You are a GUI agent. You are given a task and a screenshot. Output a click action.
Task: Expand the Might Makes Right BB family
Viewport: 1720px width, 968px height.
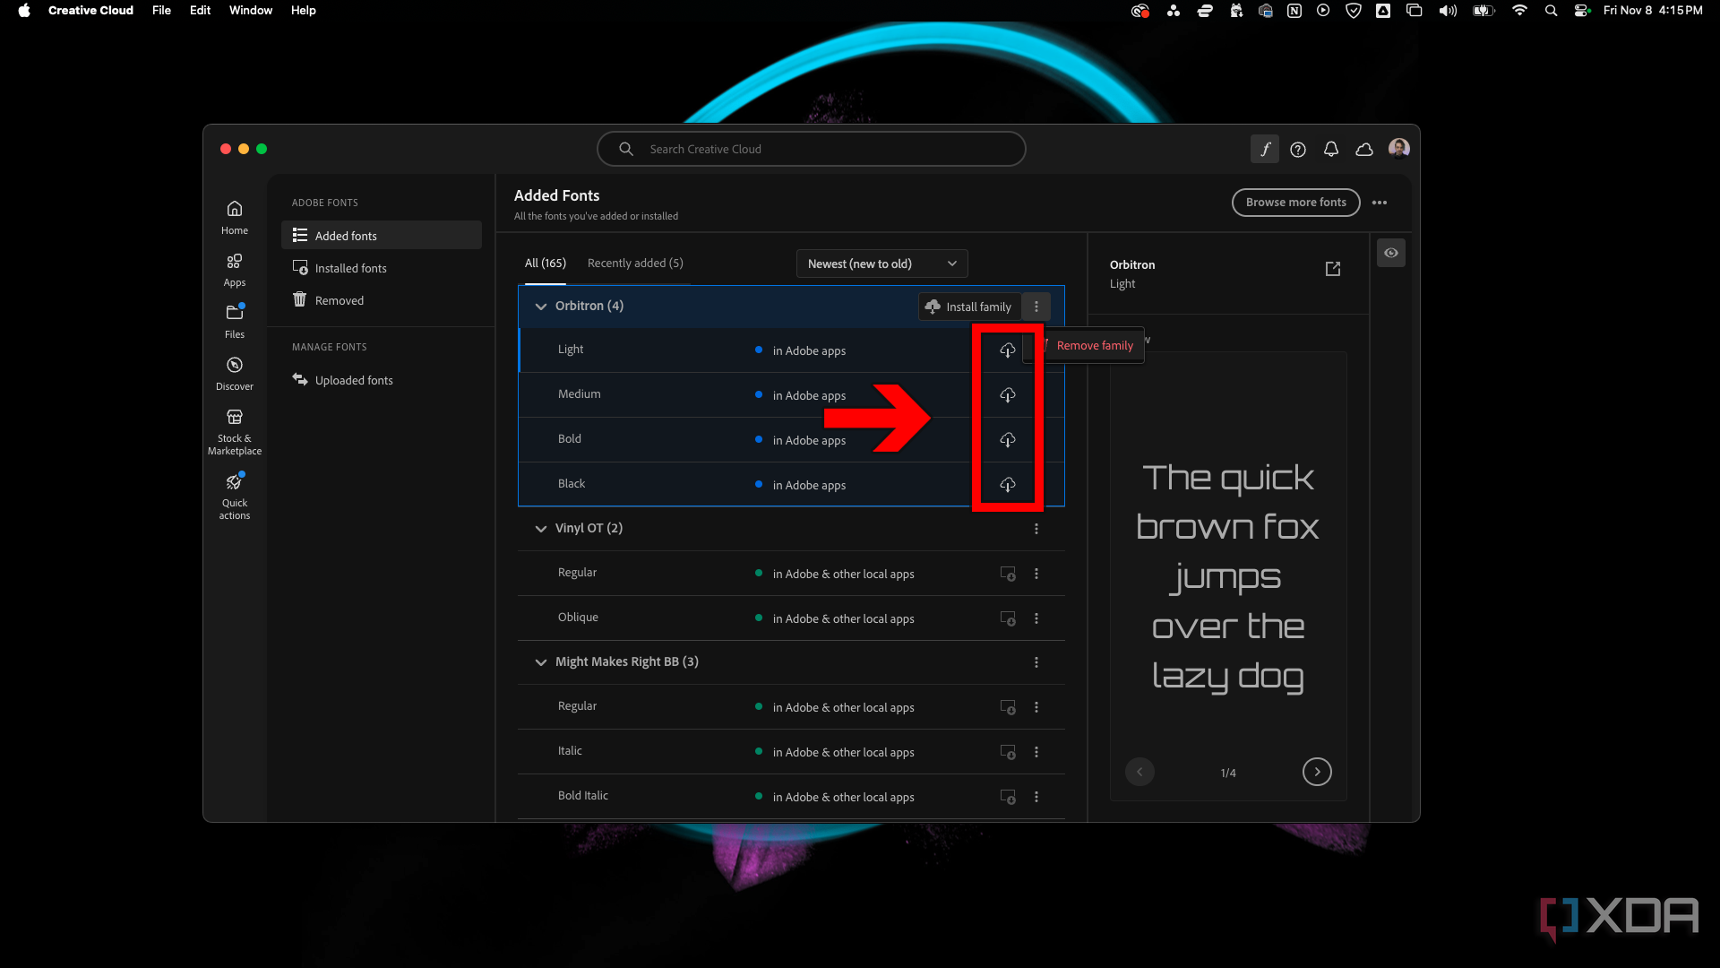tap(538, 661)
